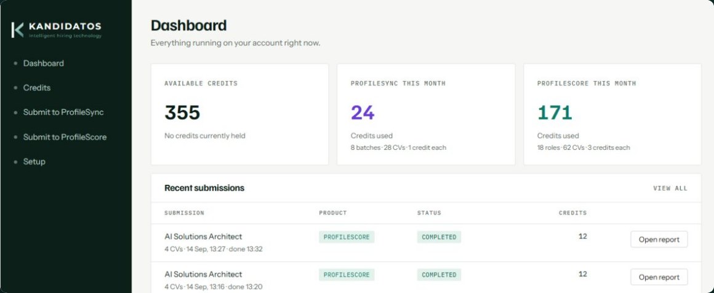Click '4 CVs · 14 Sep, 13:16 · done 13:20'
Image resolution: width=714 pixels, height=293 pixels.
(214, 287)
